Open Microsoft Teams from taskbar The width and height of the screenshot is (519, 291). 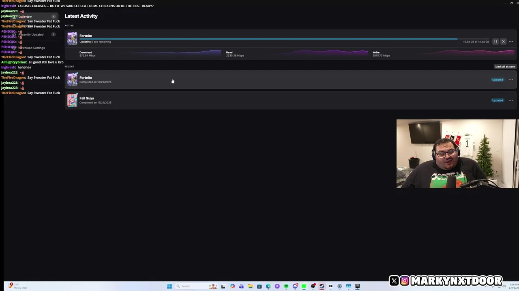(x=241, y=286)
